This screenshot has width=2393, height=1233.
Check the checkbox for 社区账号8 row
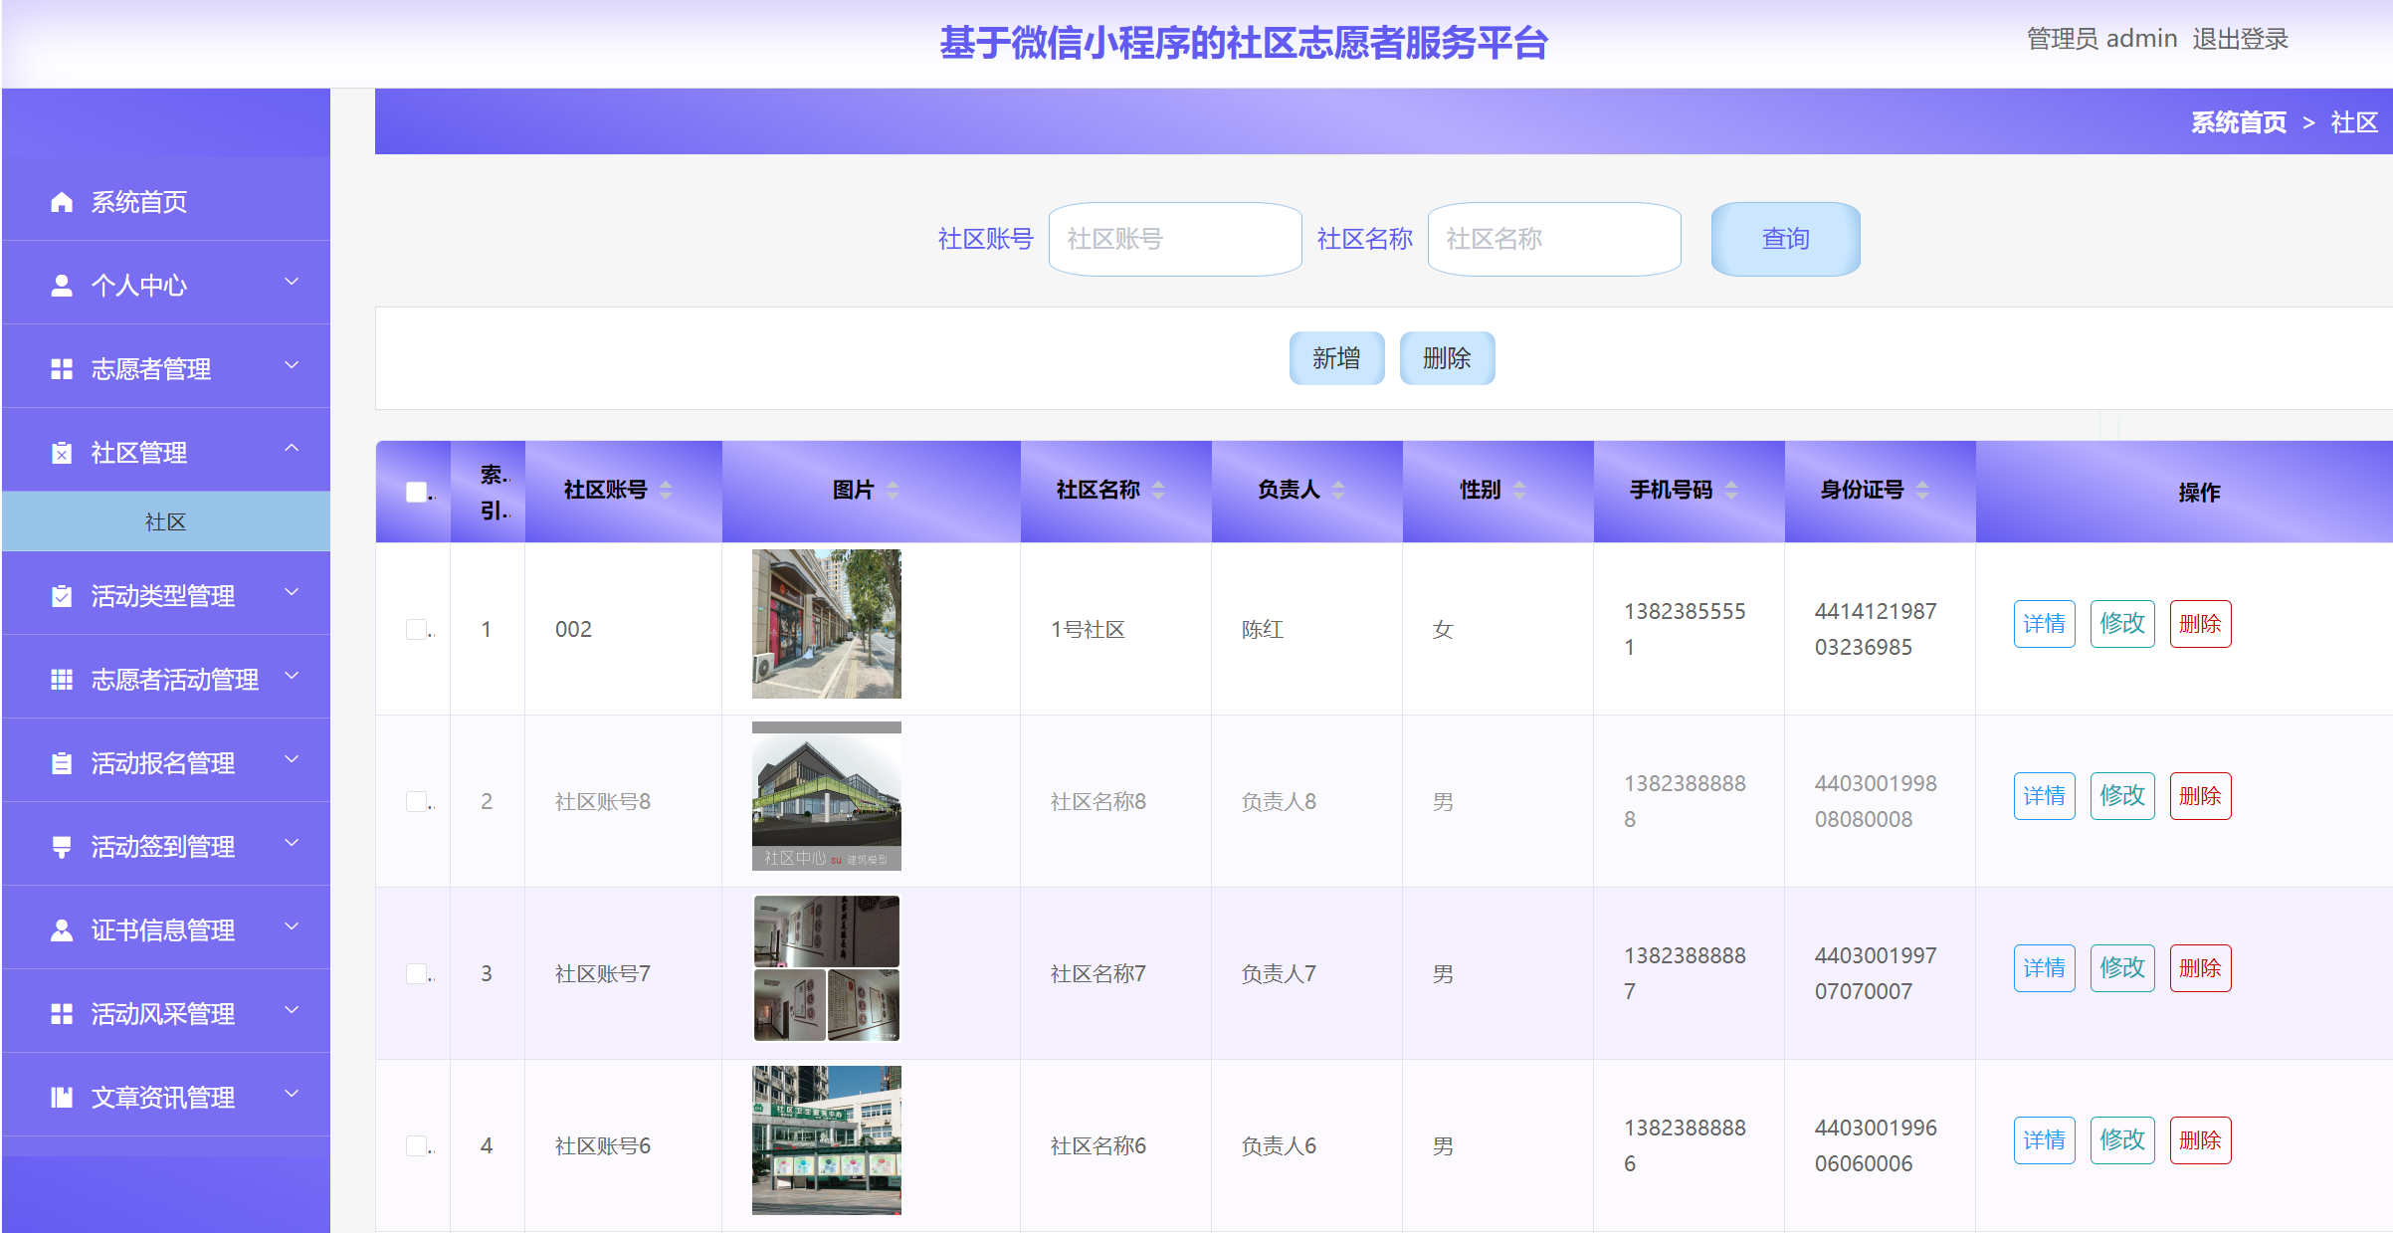418,801
